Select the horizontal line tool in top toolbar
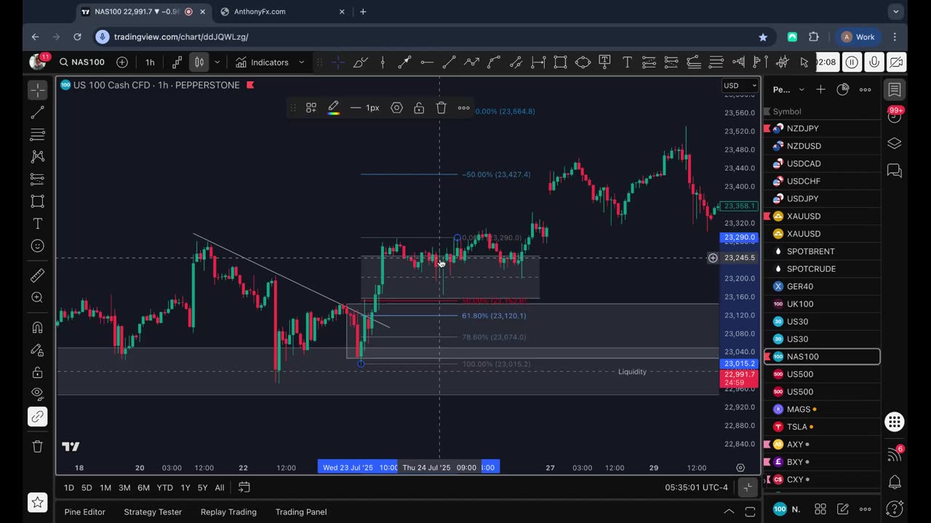 click(x=427, y=62)
